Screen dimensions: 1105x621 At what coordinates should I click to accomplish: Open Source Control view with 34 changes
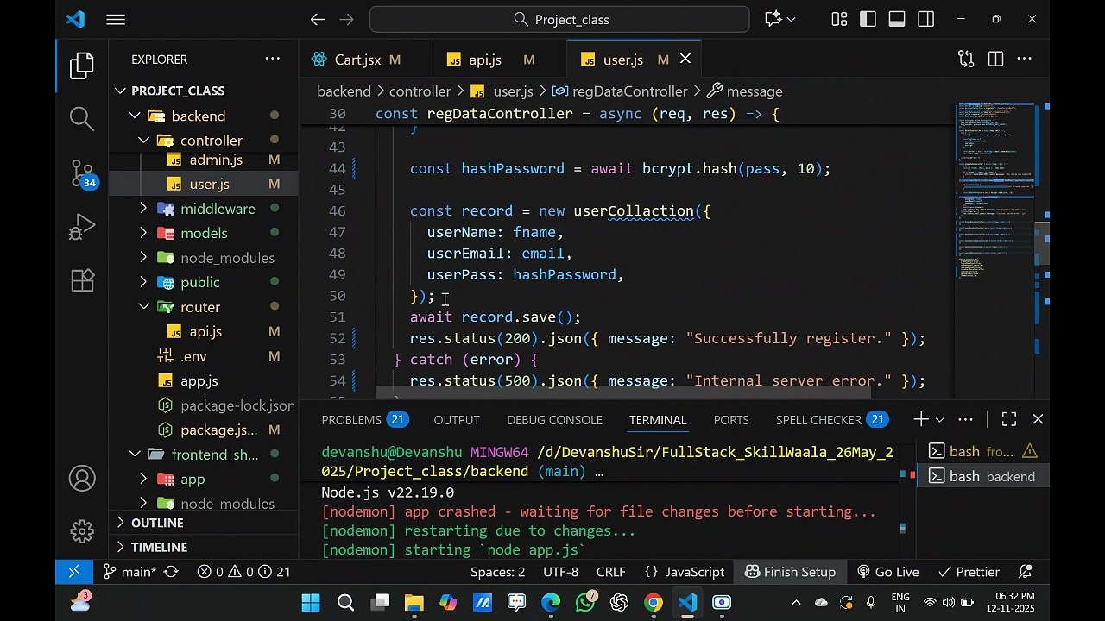click(x=83, y=174)
